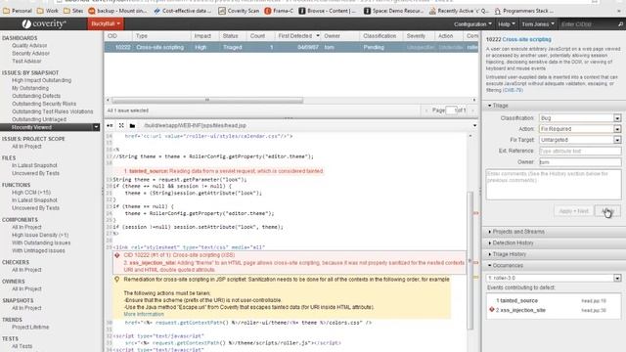Open More information link in remediation
626x352 pixels.
pyautogui.click(x=144, y=314)
